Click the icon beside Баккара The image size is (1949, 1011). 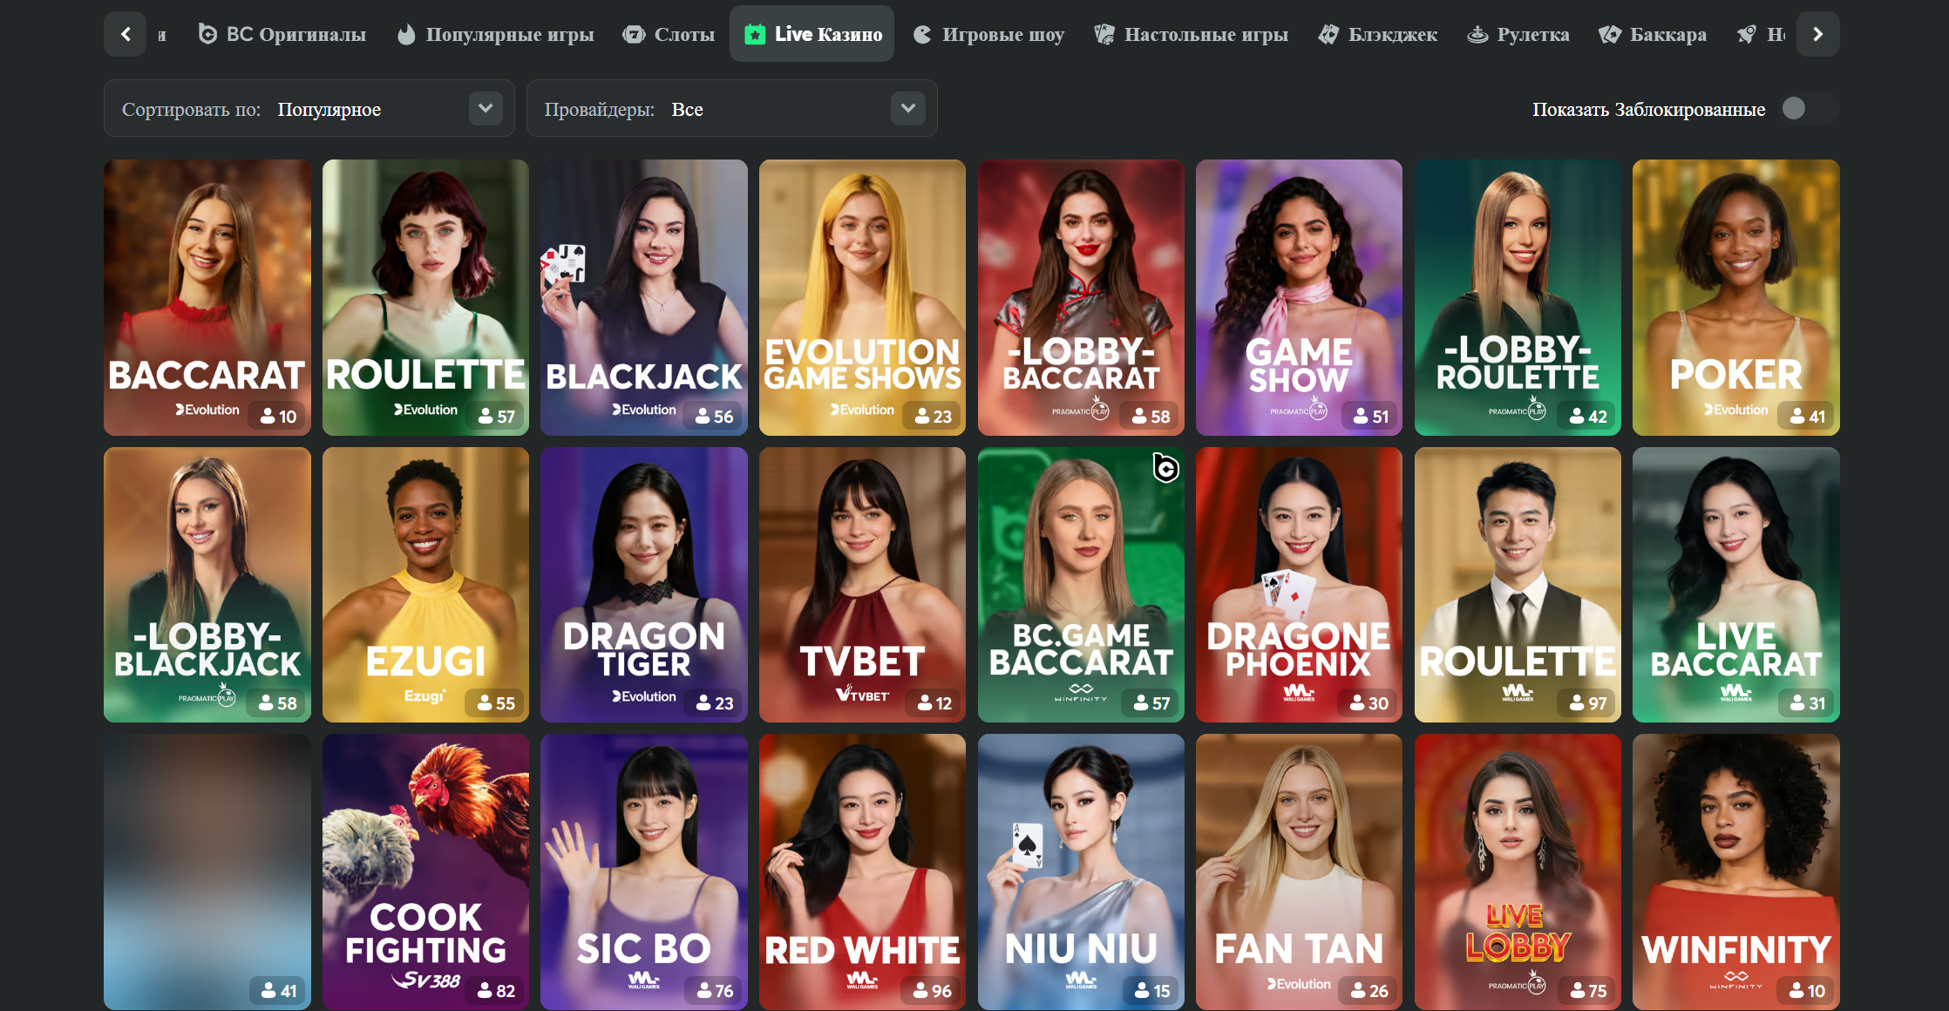point(1610,34)
